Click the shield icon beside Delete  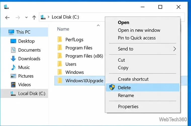(112, 87)
